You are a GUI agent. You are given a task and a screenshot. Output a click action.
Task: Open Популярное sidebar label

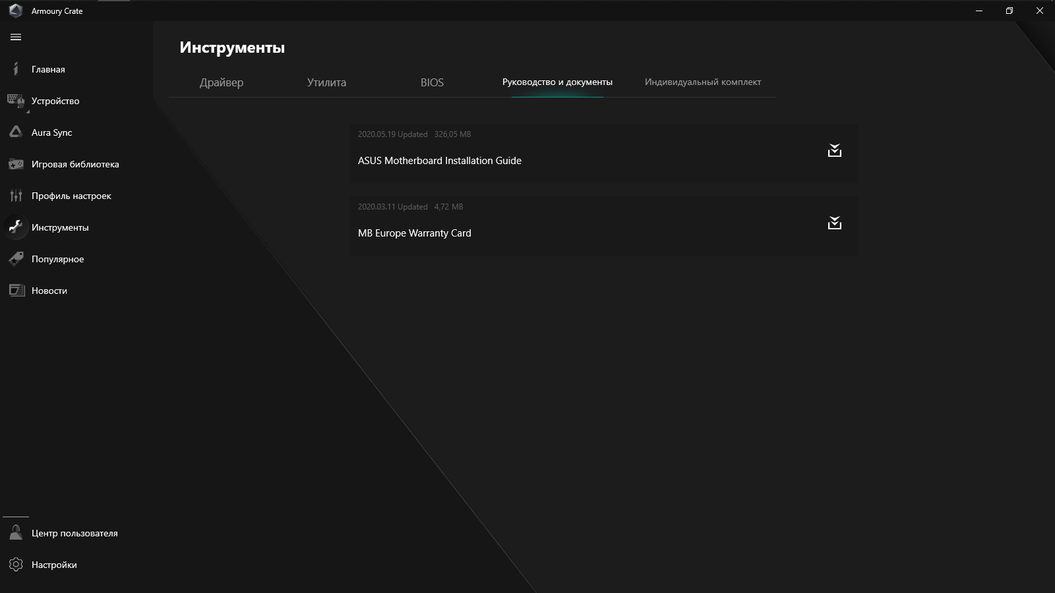coord(57,259)
